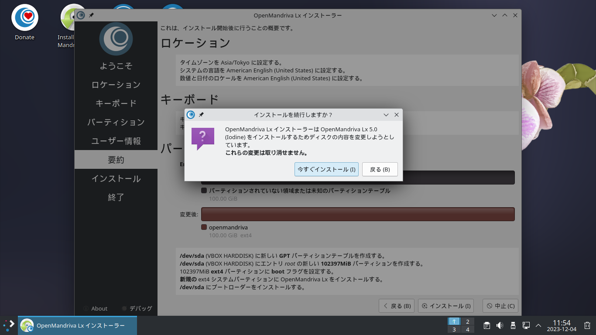Open the clock showing 11:54
This screenshot has width=596, height=335.
point(562,325)
